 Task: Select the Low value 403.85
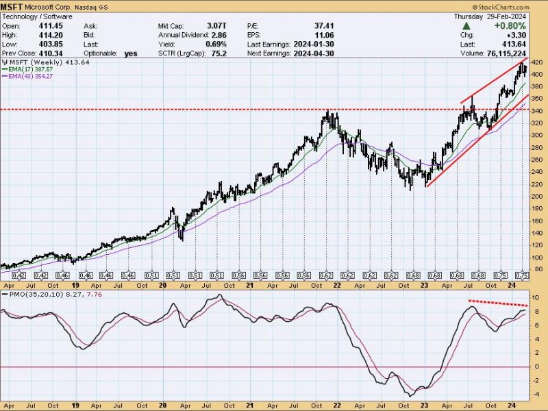pos(51,45)
